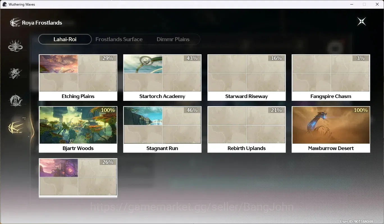Click the Wuthering Waves app icon in the title bar
Screen dimensions: 384x224
[x=4, y=4]
